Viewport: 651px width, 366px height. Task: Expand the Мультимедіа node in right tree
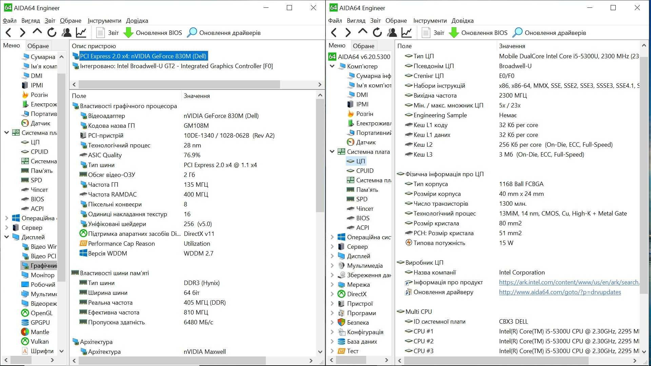coord(332,265)
